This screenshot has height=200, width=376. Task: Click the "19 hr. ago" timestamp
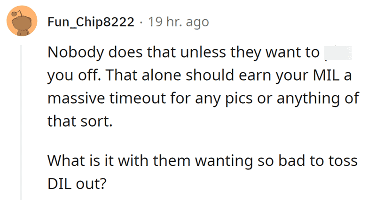(x=179, y=22)
